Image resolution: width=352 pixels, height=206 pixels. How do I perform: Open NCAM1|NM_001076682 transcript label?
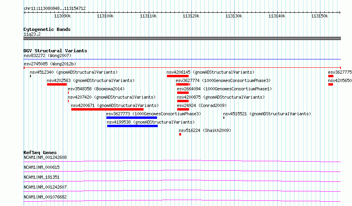pos(45,197)
